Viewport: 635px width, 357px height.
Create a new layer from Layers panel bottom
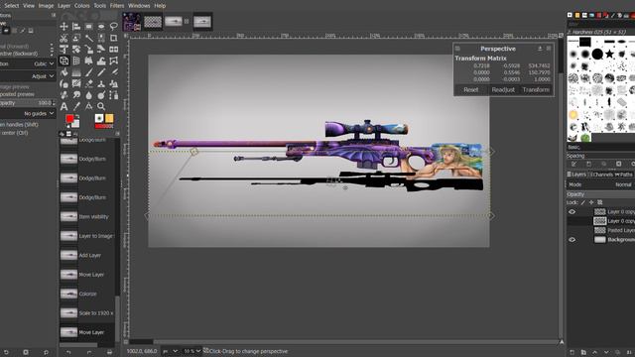click(572, 353)
